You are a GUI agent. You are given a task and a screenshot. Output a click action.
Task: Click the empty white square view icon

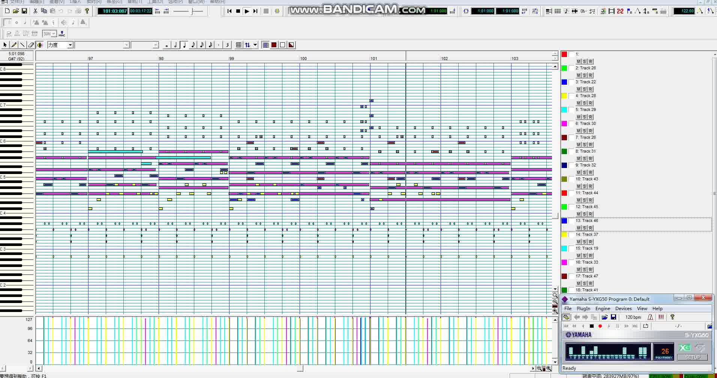point(283,45)
